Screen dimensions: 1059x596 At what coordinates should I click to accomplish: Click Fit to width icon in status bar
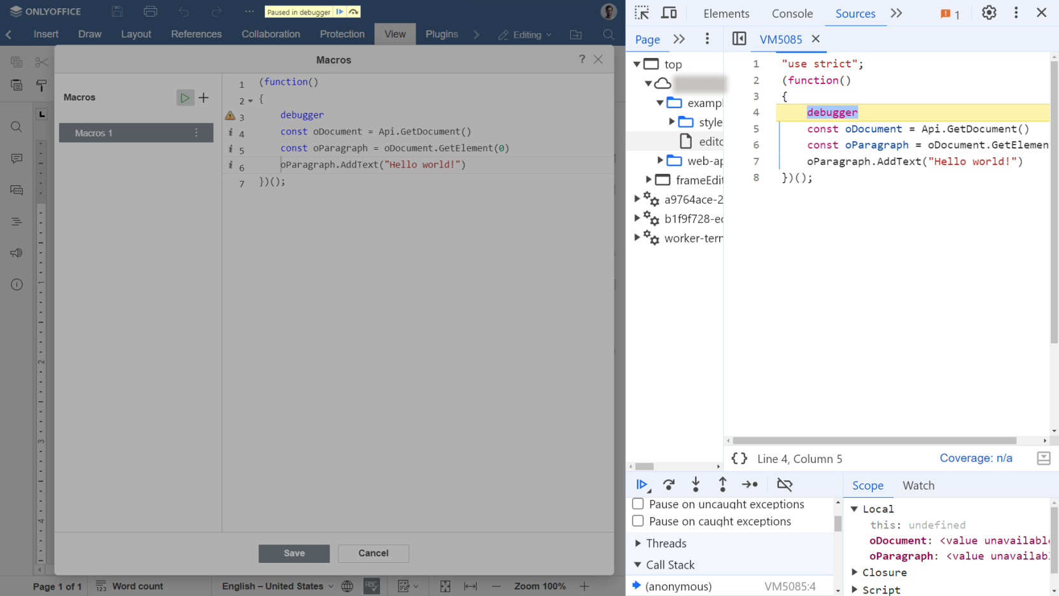(x=470, y=586)
